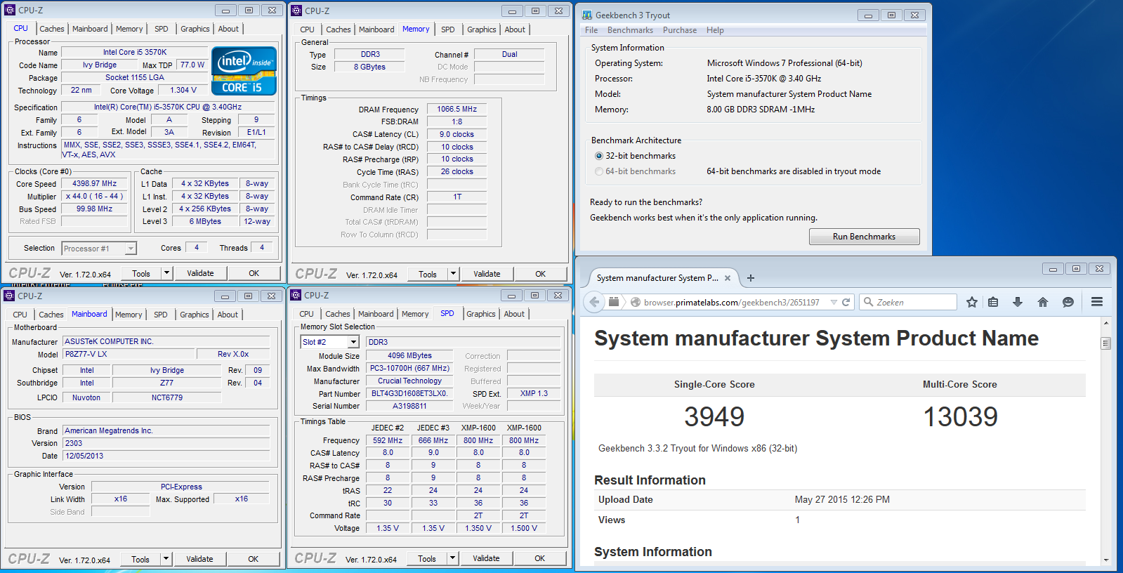Image resolution: width=1123 pixels, height=573 pixels.
Task: Click the primatelabs URL address field
Action: [x=731, y=302]
